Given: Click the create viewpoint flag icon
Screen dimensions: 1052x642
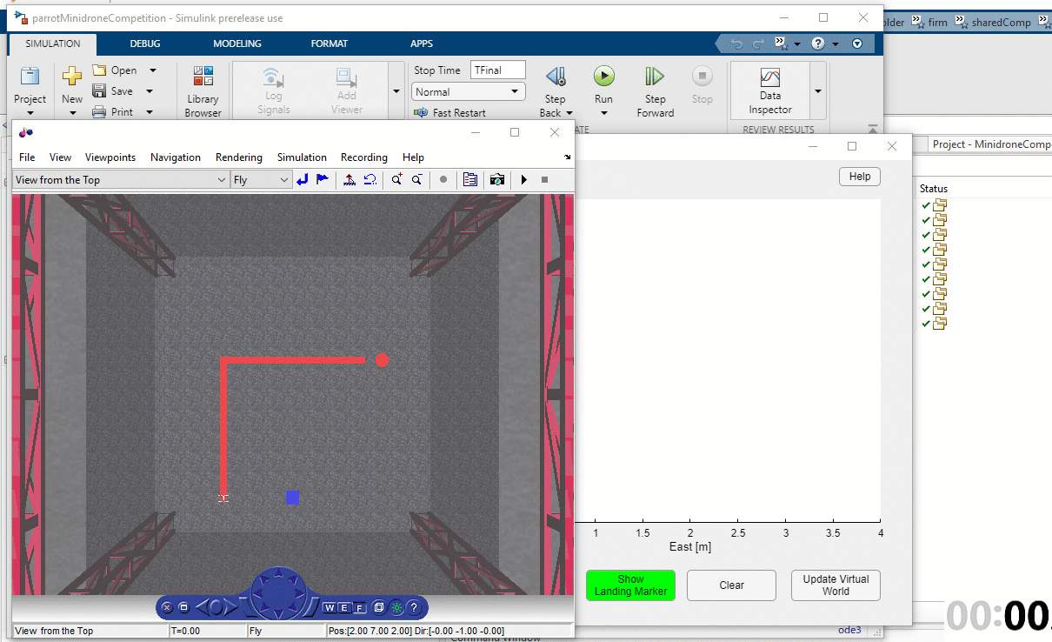Looking at the screenshot, I should point(323,179).
